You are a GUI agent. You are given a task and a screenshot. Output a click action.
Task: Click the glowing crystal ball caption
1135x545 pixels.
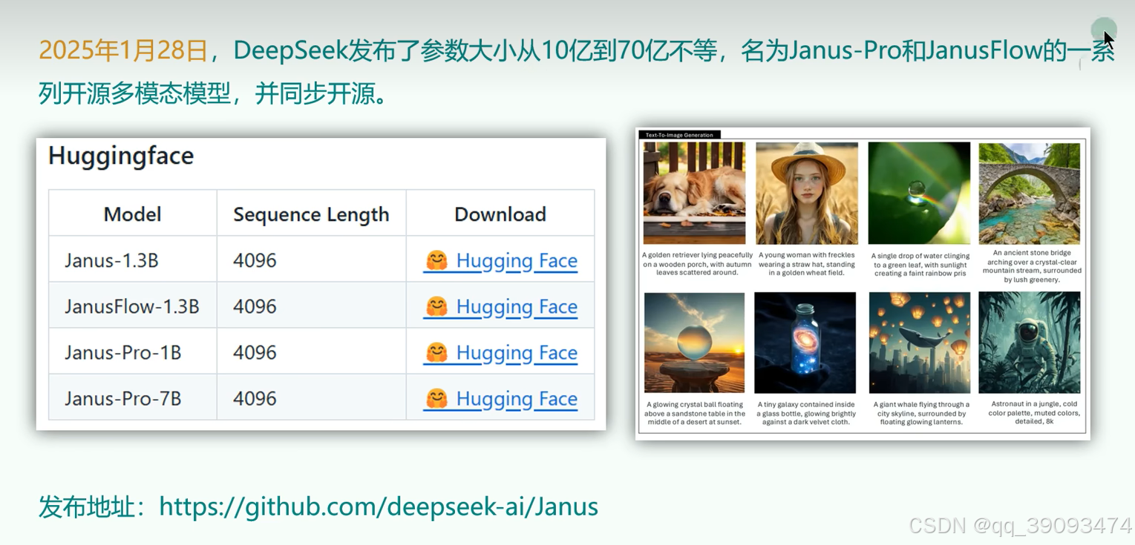coord(695,413)
